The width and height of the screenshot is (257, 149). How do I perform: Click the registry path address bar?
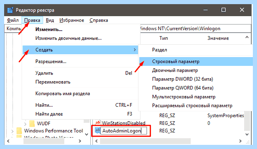pos(195,29)
